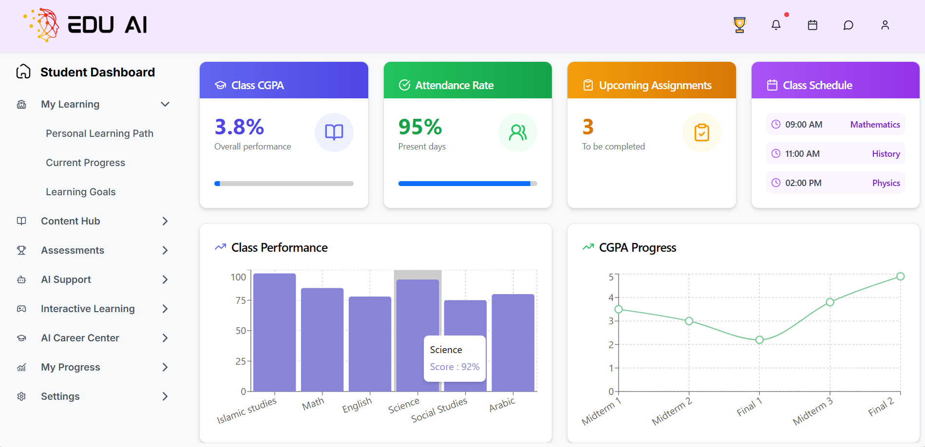Image resolution: width=925 pixels, height=447 pixels.
Task: Open the chat messages icon
Action: pos(848,25)
